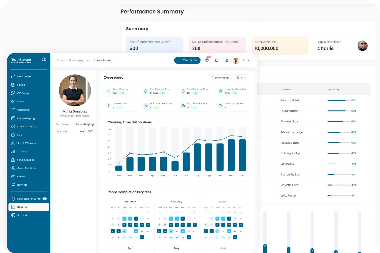The height and width of the screenshot is (253, 380).
Task: Click the Print button
Action: [x=242, y=78]
